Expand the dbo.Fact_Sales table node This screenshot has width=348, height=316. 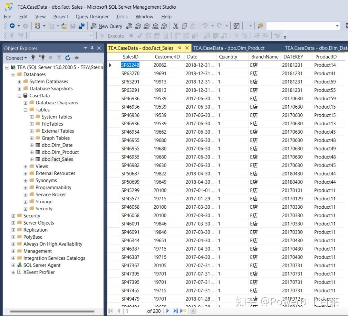coord(32,159)
